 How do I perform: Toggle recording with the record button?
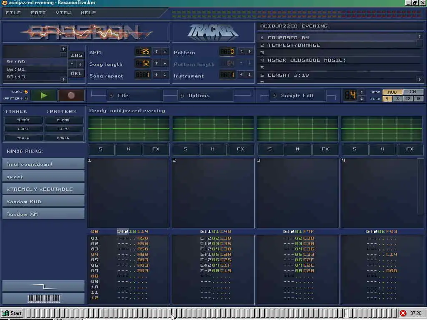coord(71,95)
